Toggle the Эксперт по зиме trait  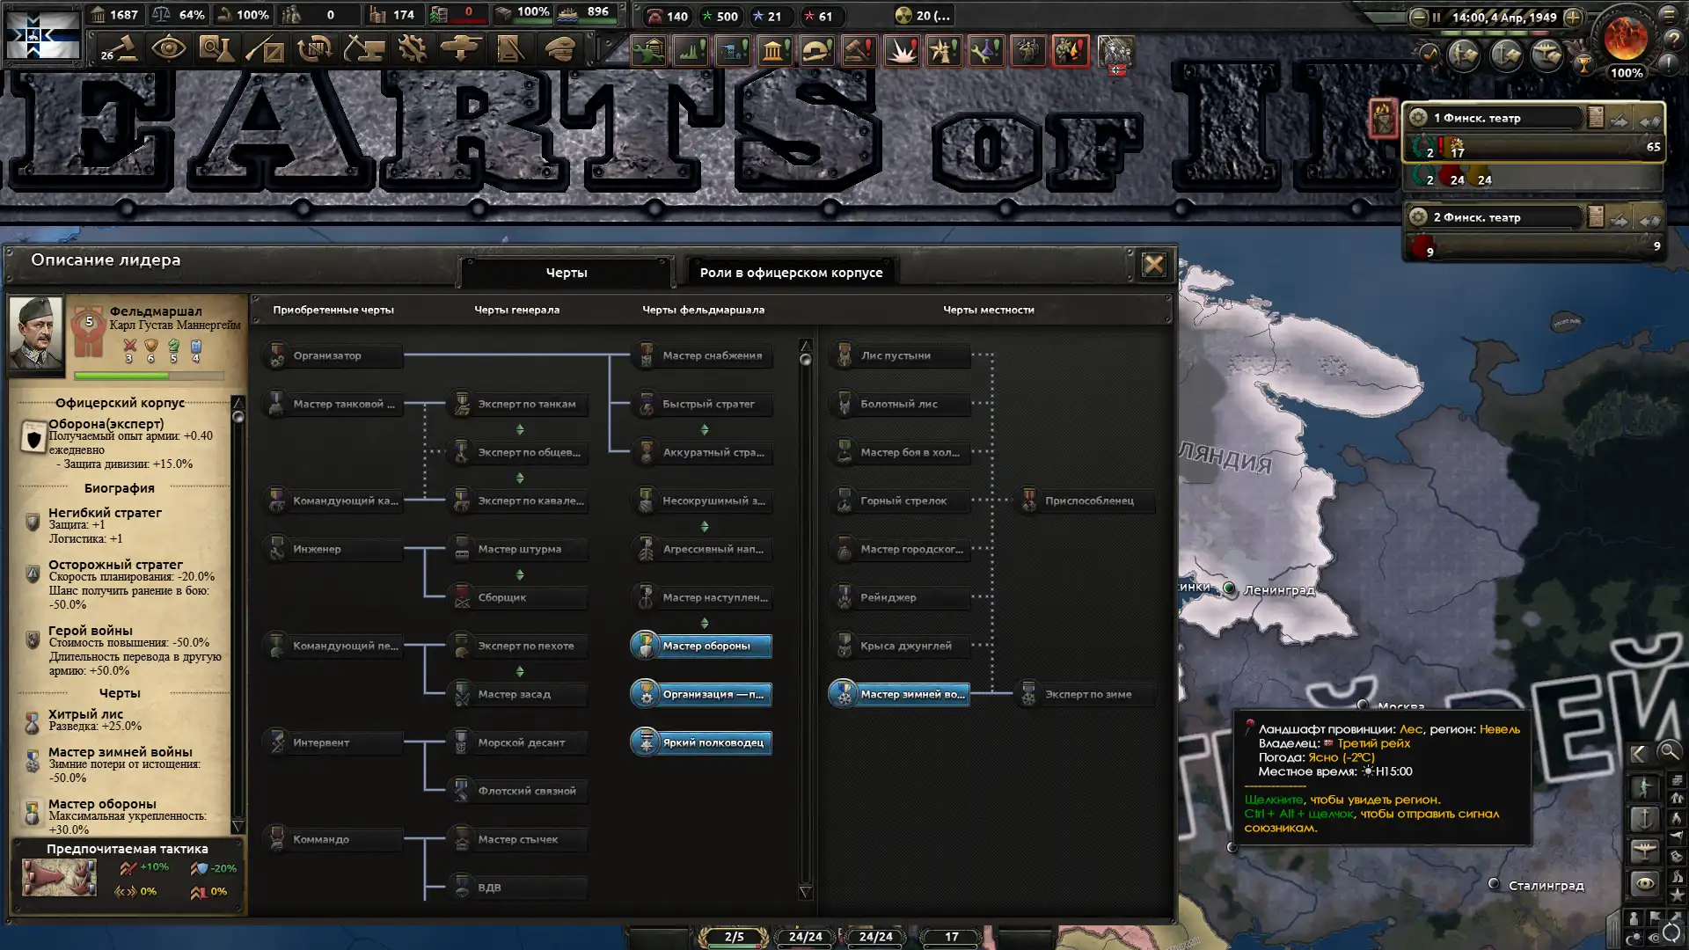1084,694
